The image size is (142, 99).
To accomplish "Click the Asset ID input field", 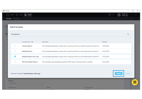I will (x=27, y=83).
